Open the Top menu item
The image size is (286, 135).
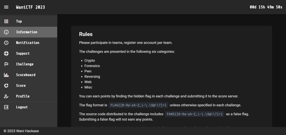[19, 21]
